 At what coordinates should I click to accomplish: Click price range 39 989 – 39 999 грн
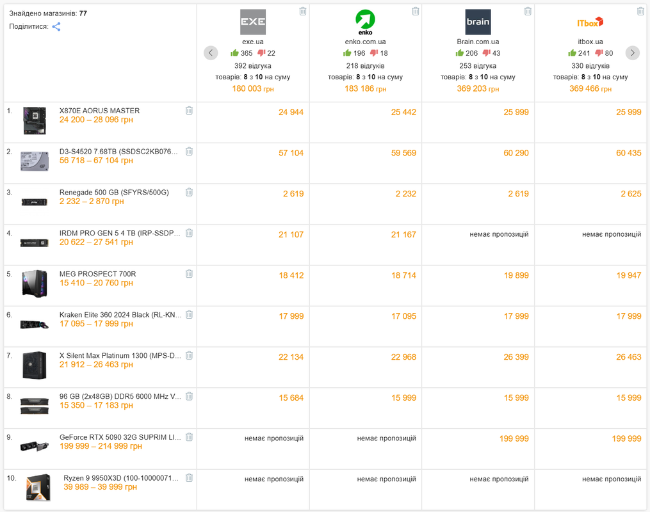pyautogui.click(x=101, y=487)
